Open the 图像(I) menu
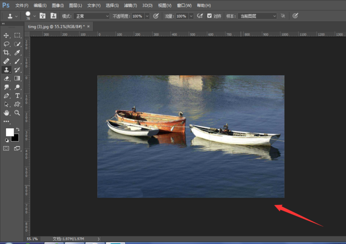Screen dimensions: 346x244 tap(57, 5)
